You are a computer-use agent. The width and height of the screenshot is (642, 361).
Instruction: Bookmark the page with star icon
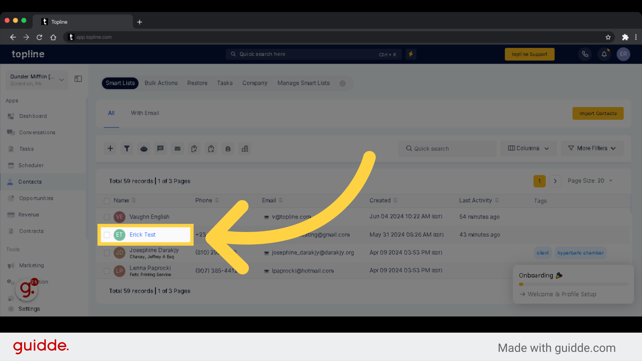[608, 37]
